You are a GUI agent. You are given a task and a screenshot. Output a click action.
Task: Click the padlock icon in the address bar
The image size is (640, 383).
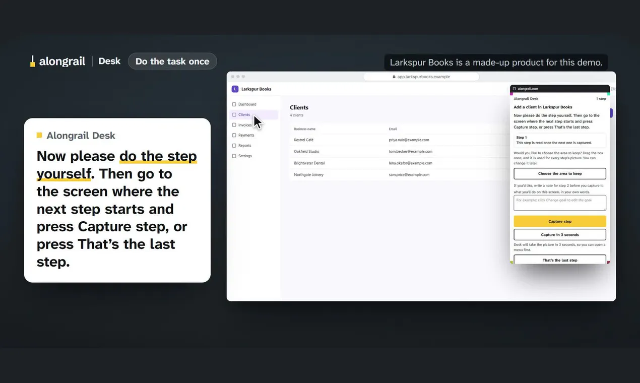(x=394, y=77)
